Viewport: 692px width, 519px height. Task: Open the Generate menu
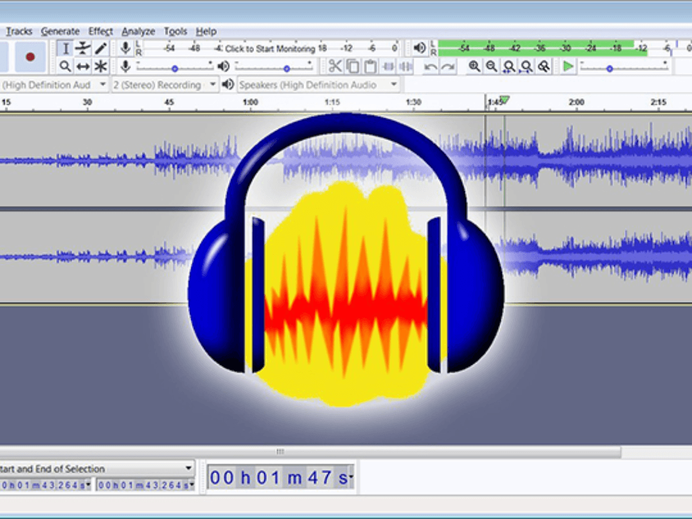(x=60, y=31)
